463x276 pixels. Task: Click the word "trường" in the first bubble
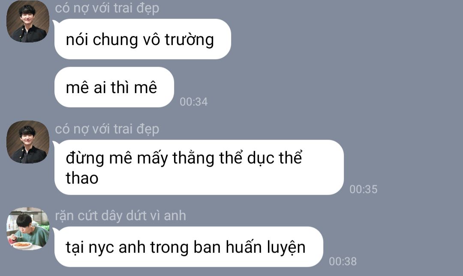tap(189, 40)
